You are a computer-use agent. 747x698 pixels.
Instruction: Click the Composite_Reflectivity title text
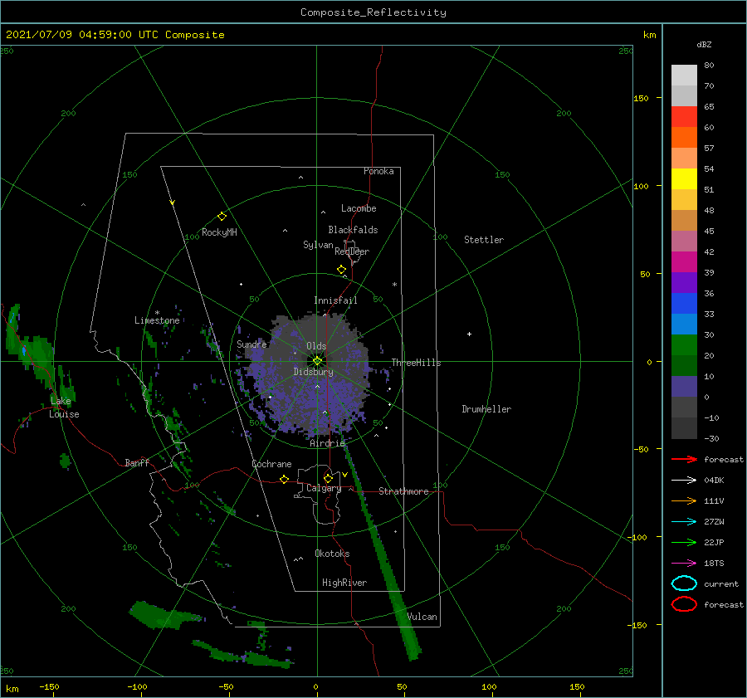(373, 12)
